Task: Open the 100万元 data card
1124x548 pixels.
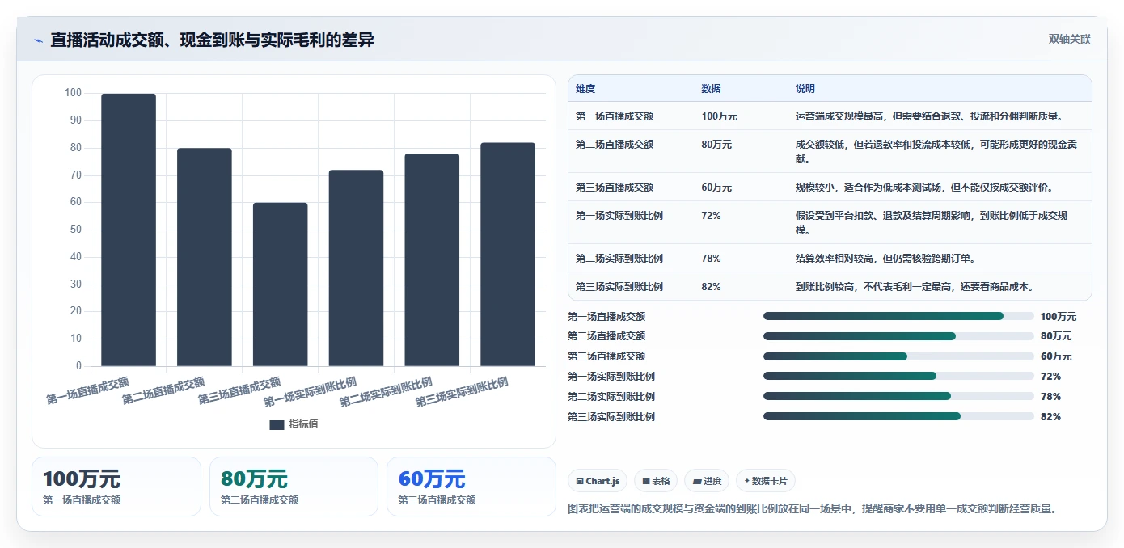Action: coord(116,487)
